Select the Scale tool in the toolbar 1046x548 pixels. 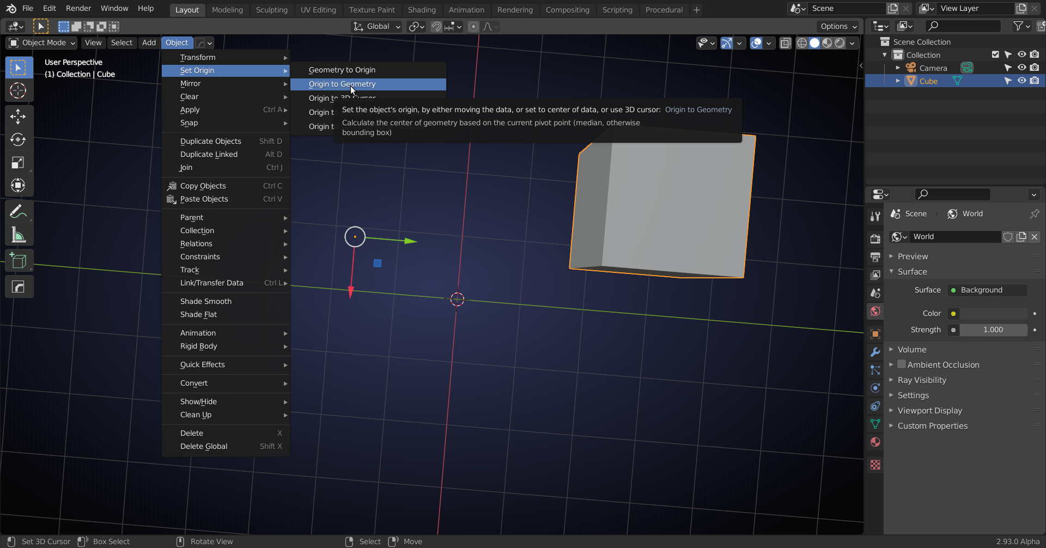point(18,162)
